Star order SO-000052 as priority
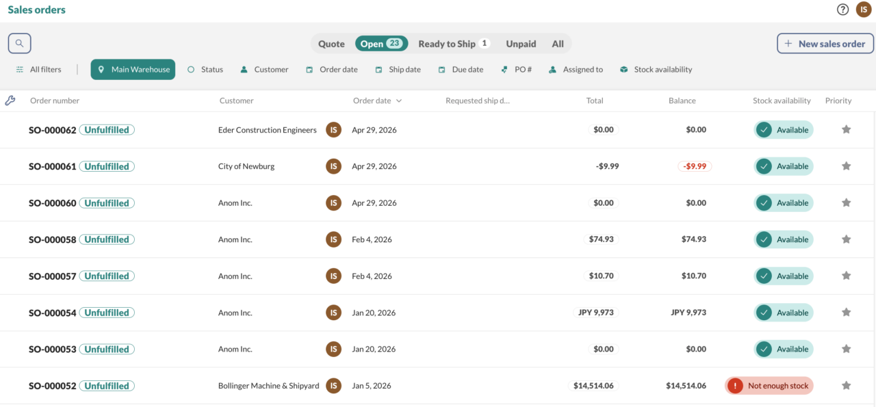 (x=846, y=386)
